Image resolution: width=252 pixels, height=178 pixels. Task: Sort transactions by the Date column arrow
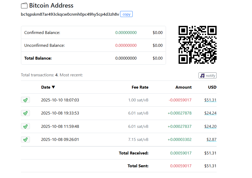click(53, 87)
